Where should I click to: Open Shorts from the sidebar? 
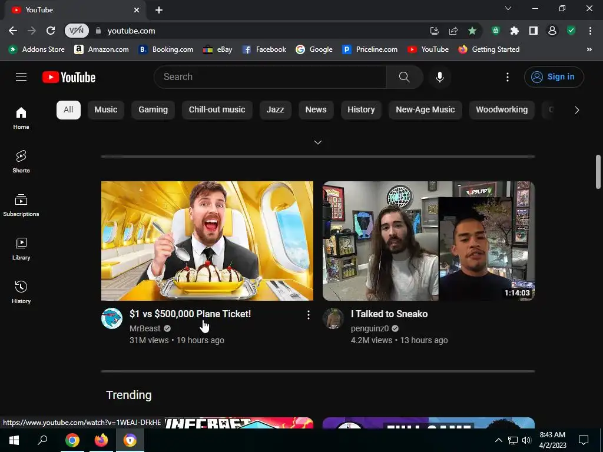coord(21,161)
